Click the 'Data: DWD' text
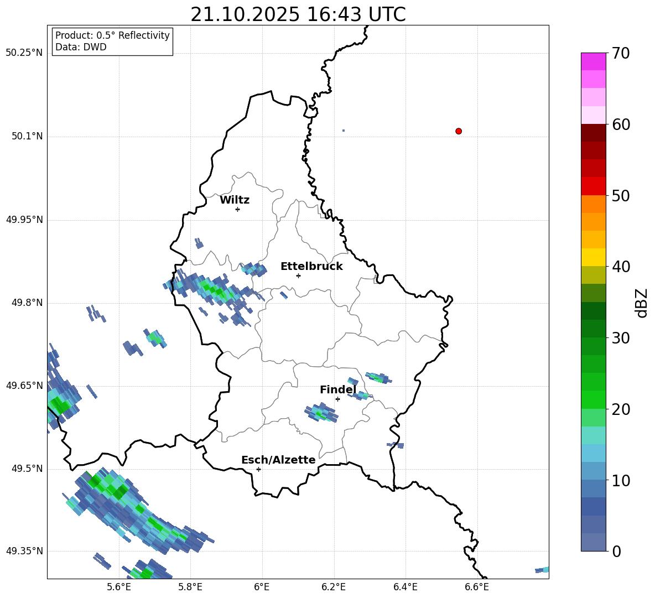This screenshot has width=655, height=598. [x=81, y=47]
